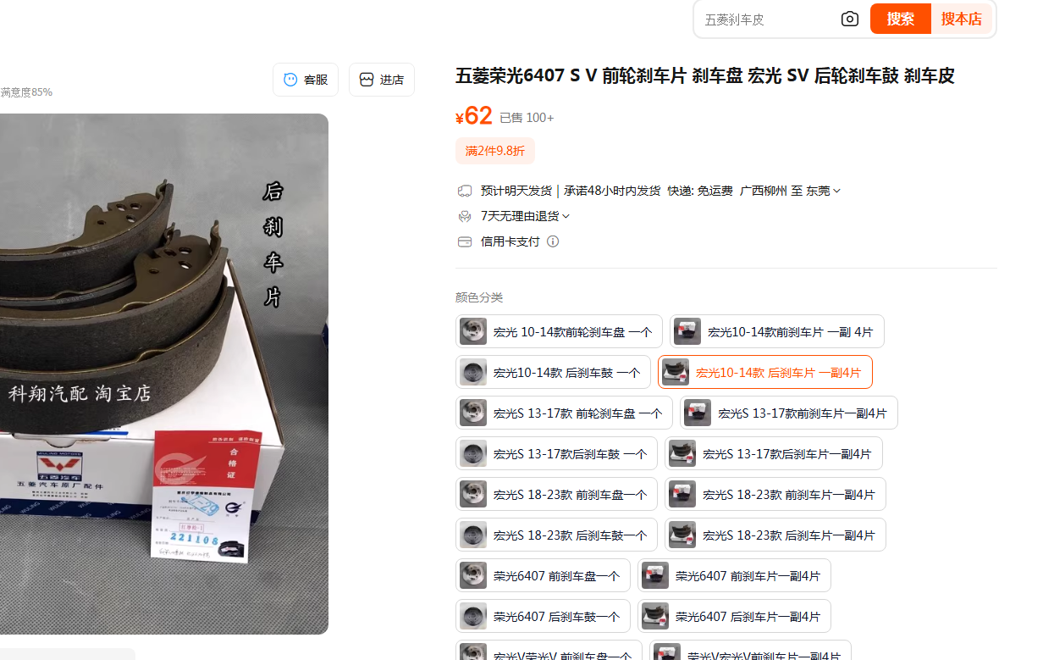Click the credit card payment icon
Image resolution: width=1043 pixels, height=660 pixels.
tap(464, 241)
